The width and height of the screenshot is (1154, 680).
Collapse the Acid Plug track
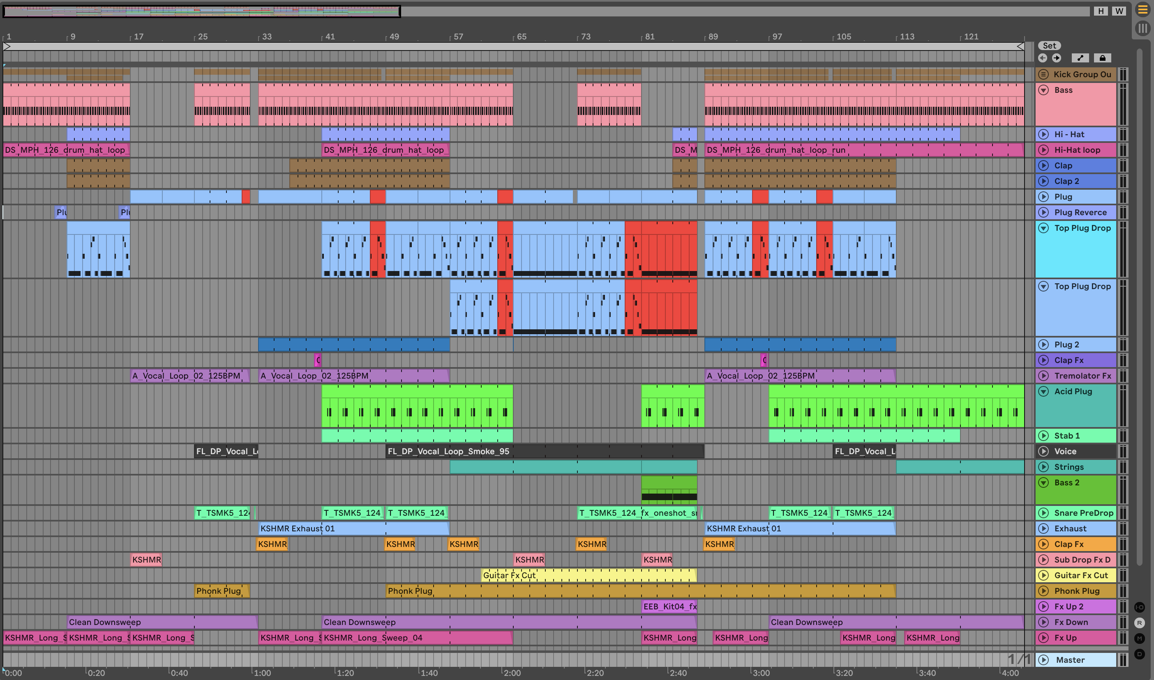pyautogui.click(x=1043, y=391)
